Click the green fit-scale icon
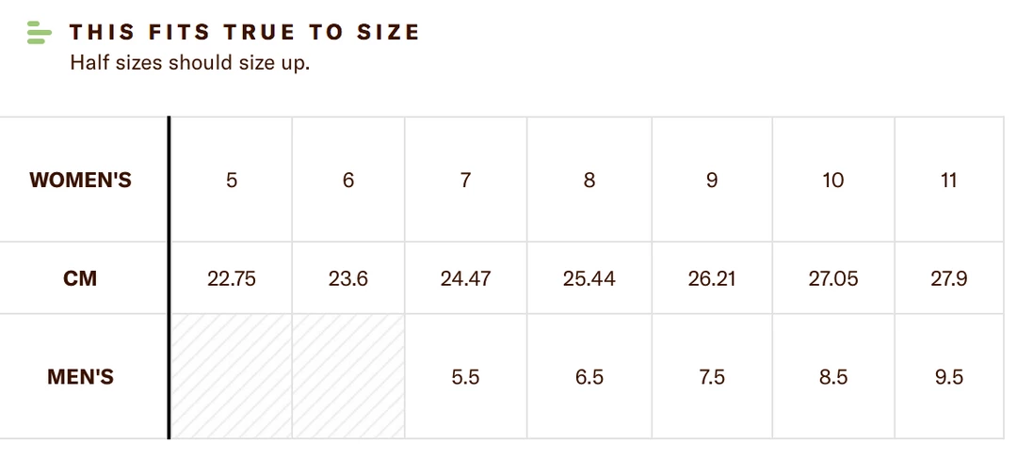 click(x=39, y=33)
